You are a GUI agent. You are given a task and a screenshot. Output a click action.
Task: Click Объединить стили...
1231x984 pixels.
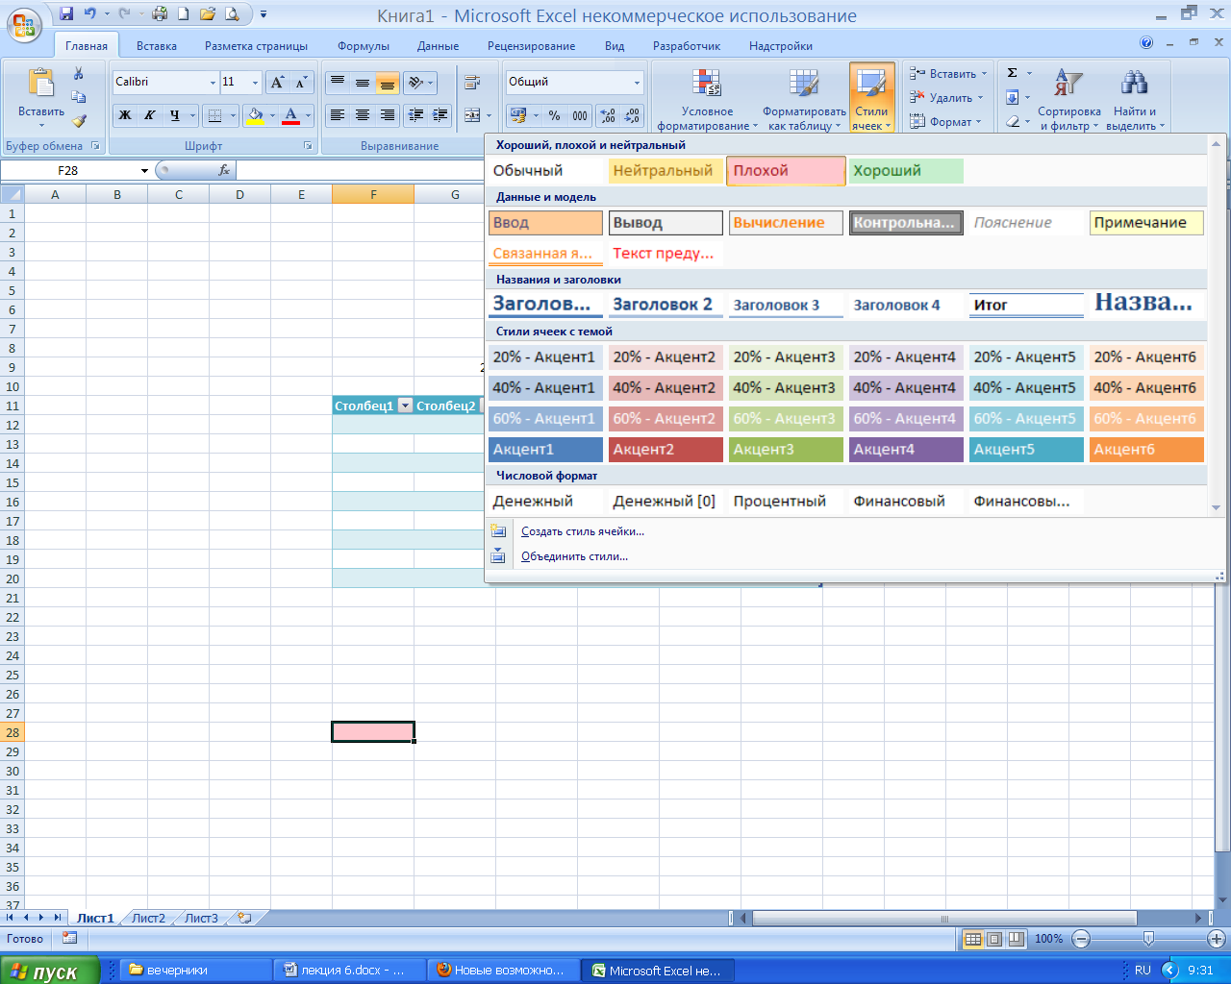574,556
